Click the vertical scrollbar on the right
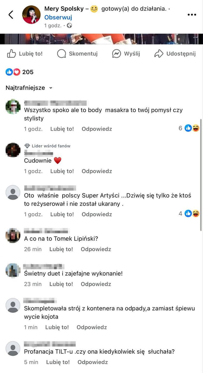203x373 pixels. tap(201, 175)
